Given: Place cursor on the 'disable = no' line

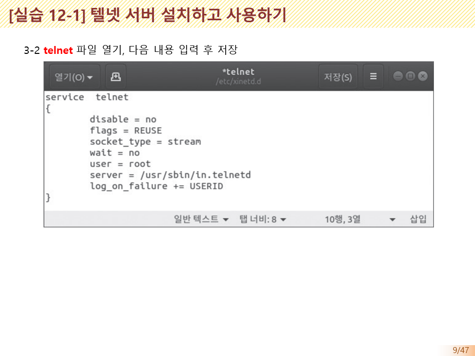Looking at the screenshot, I should pyautogui.click(x=123, y=119).
